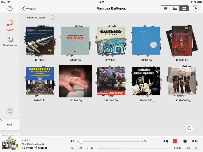Skip to next track

pos(195,141)
